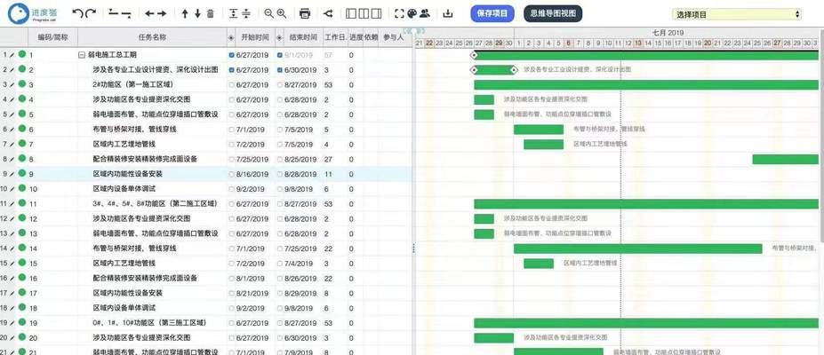
Task: Delete the task with the trash icon
Action: point(210,13)
